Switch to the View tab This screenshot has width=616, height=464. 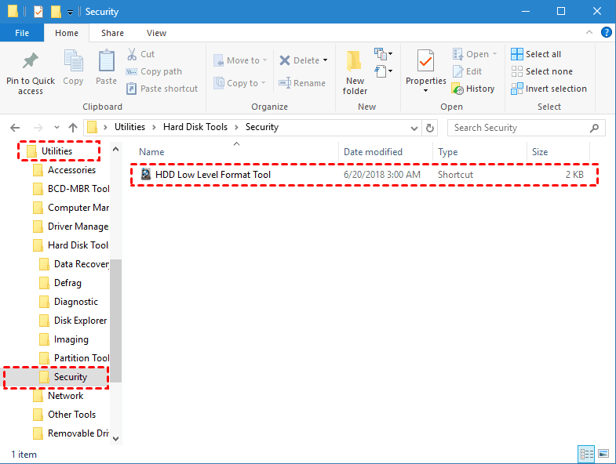[x=156, y=33]
